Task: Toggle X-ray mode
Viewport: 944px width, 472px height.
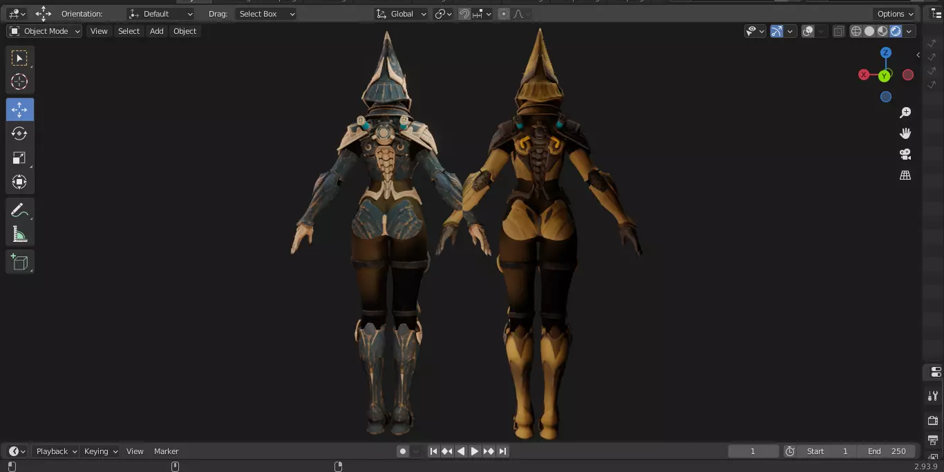Action: (838, 31)
